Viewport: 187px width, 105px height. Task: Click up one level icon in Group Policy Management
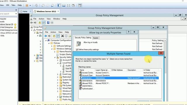pyautogui.click(x=40, y=23)
